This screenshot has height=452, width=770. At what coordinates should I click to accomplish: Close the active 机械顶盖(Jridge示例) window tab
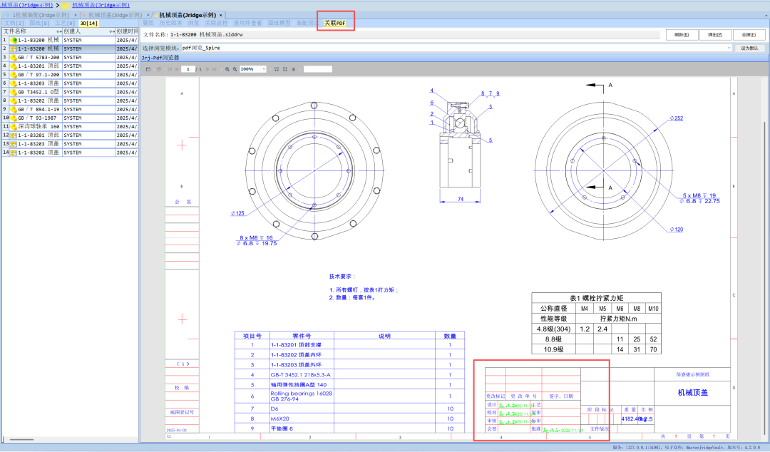click(x=221, y=15)
